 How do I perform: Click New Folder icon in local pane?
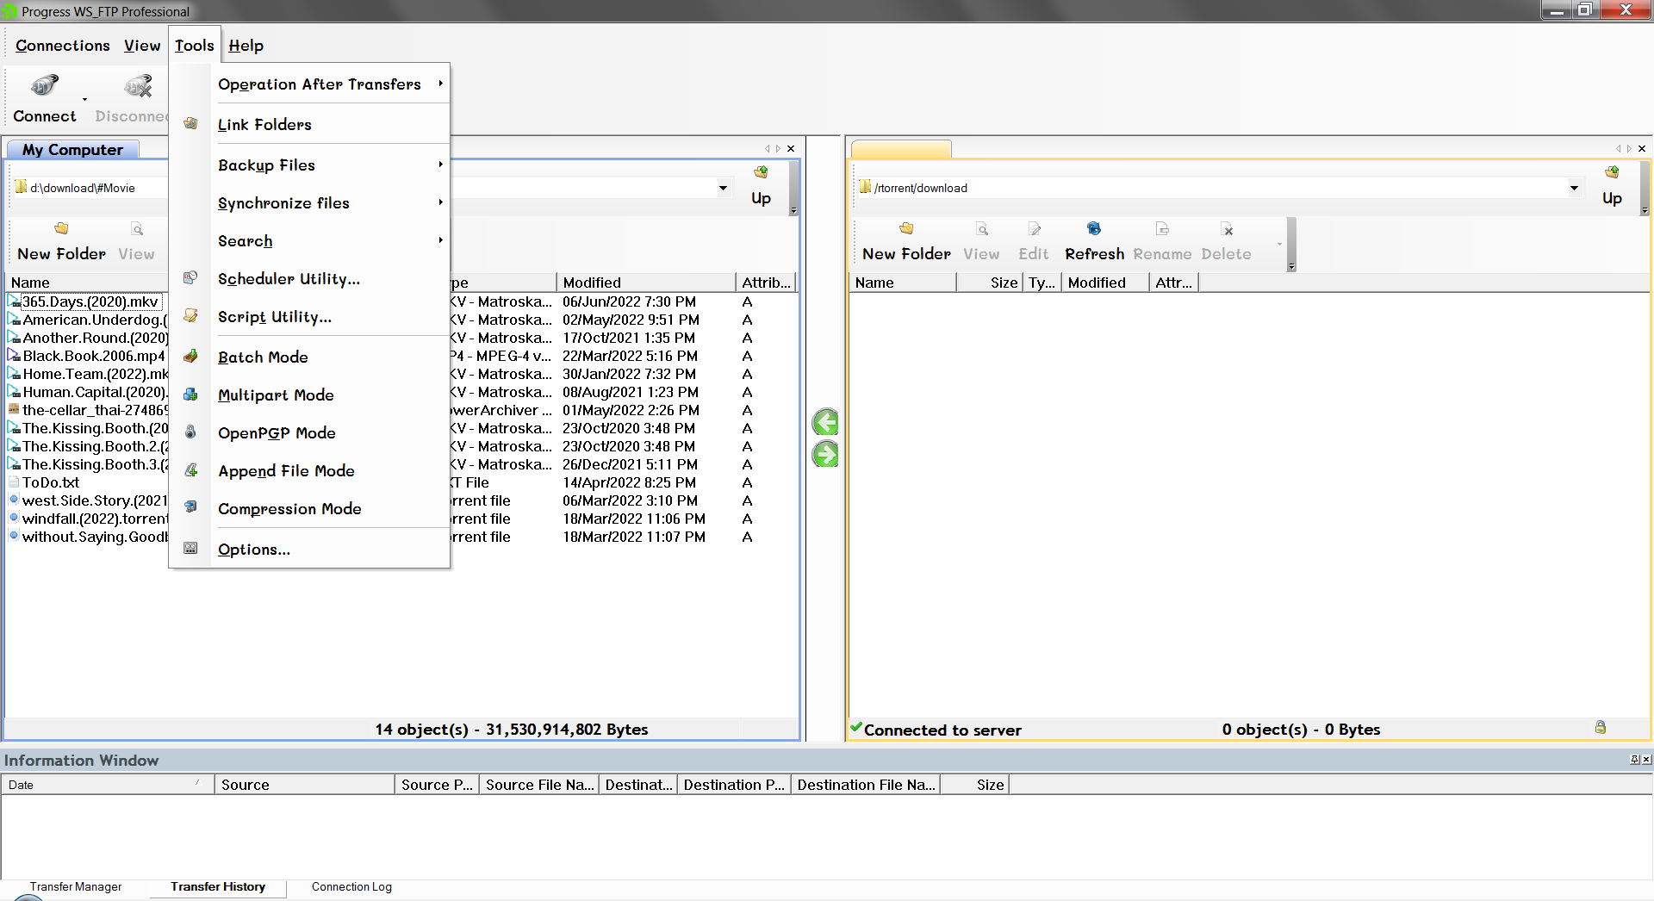click(61, 229)
